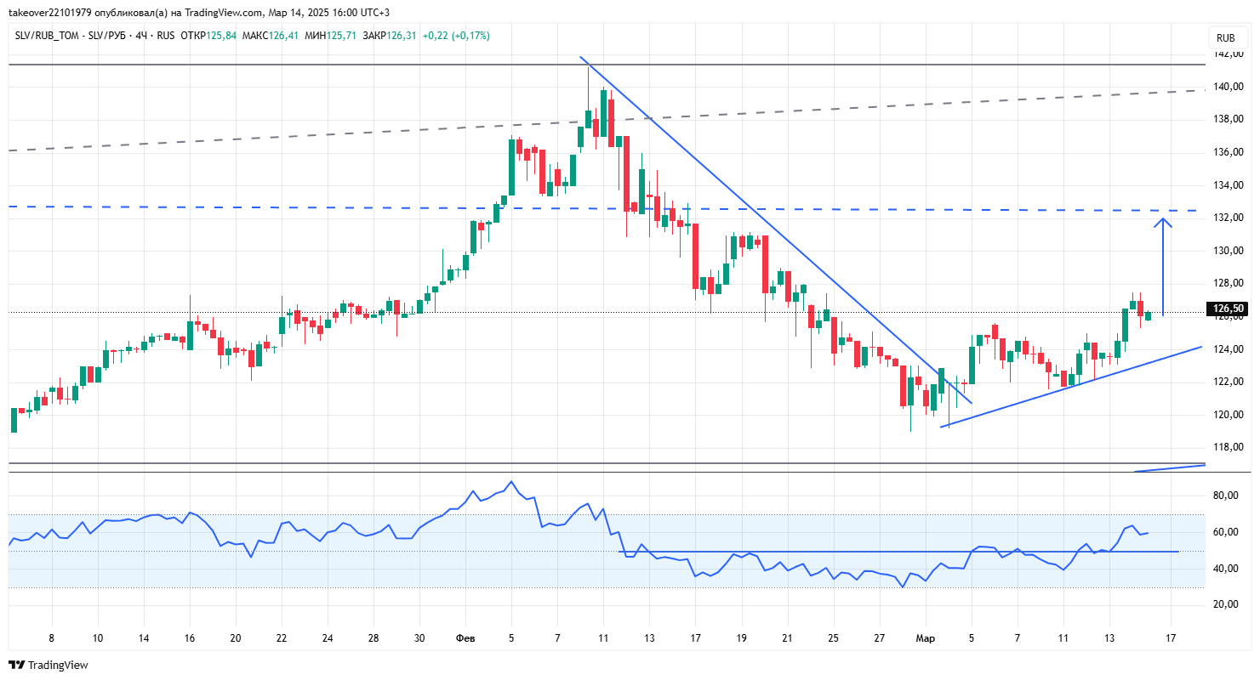Click the +0,22 (+0,17%) change value
Screen dimensions: 1260x680
456,36
